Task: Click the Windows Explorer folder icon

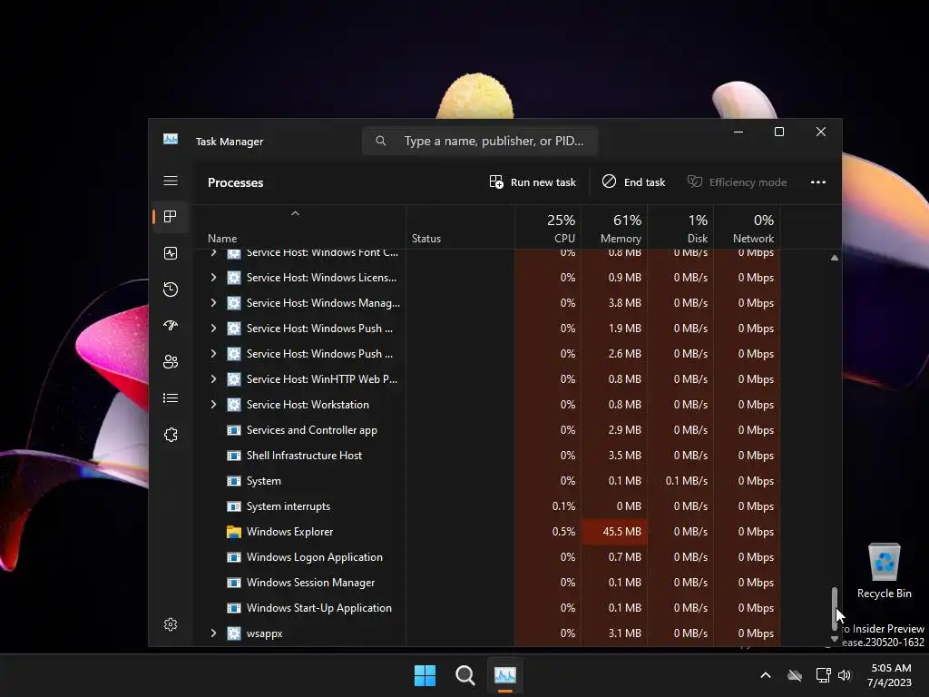Action: point(234,532)
